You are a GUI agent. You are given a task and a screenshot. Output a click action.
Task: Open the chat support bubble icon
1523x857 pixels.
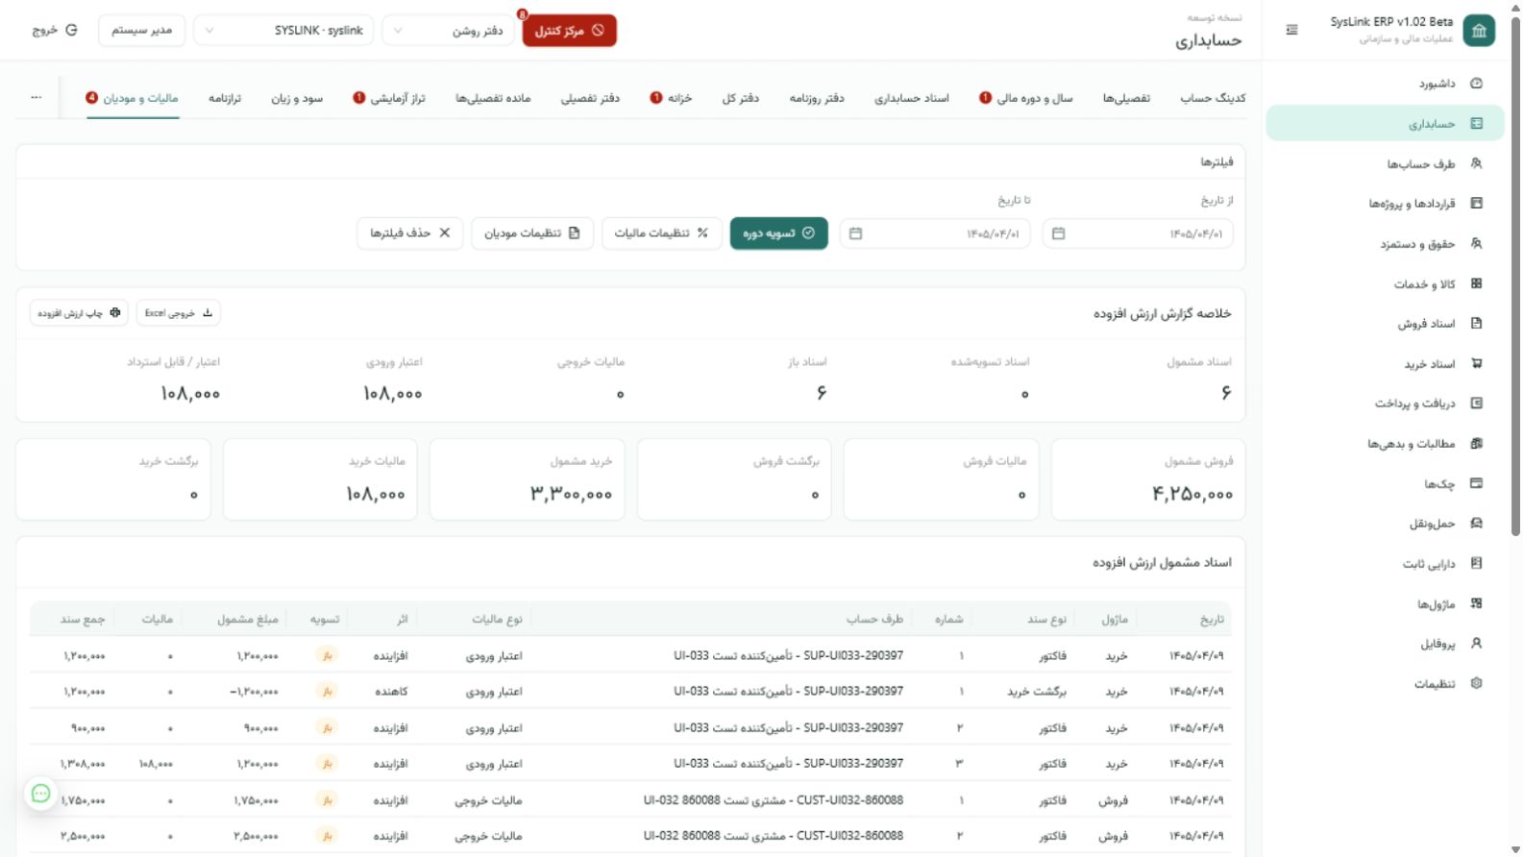40,794
